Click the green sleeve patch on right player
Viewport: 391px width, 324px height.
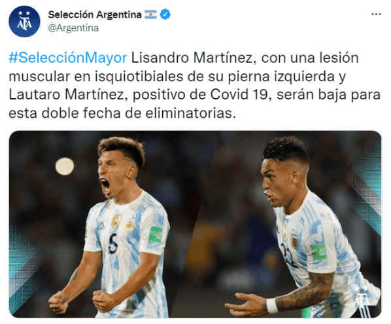point(319,251)
